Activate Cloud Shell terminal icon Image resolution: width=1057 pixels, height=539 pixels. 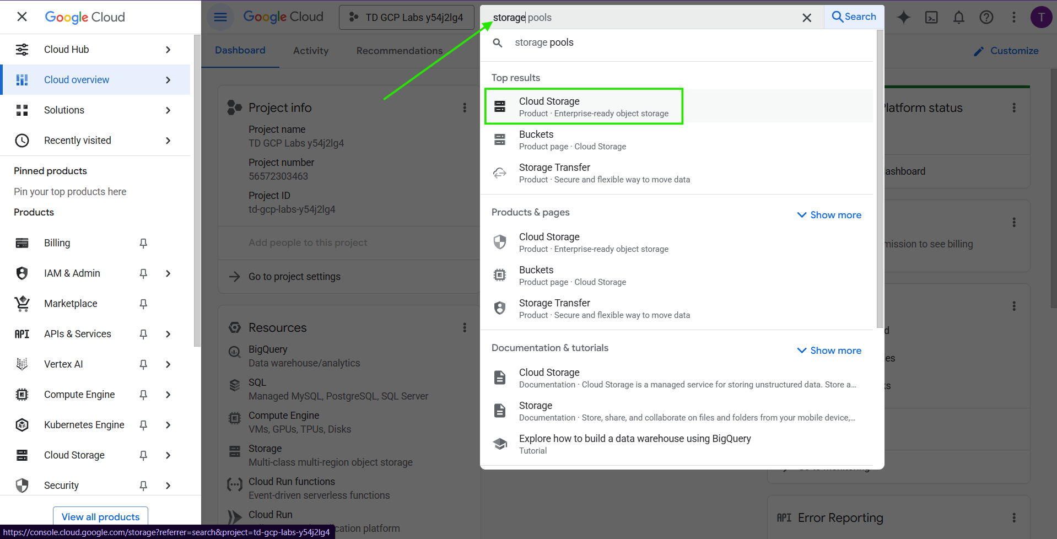pyautogui.click(x=931, y=18)
